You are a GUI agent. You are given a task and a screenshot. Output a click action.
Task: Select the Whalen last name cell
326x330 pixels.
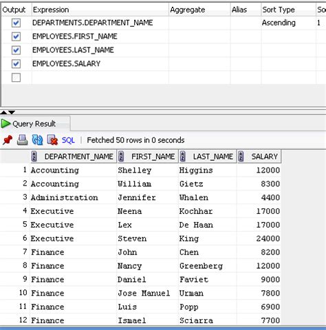click(208, 197)
